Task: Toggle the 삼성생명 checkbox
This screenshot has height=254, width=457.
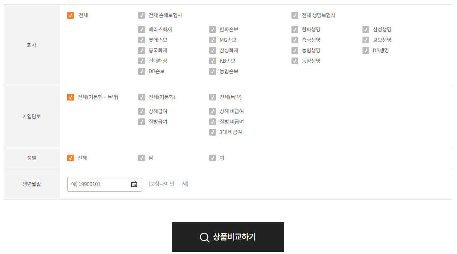Action: click(365, 29)
